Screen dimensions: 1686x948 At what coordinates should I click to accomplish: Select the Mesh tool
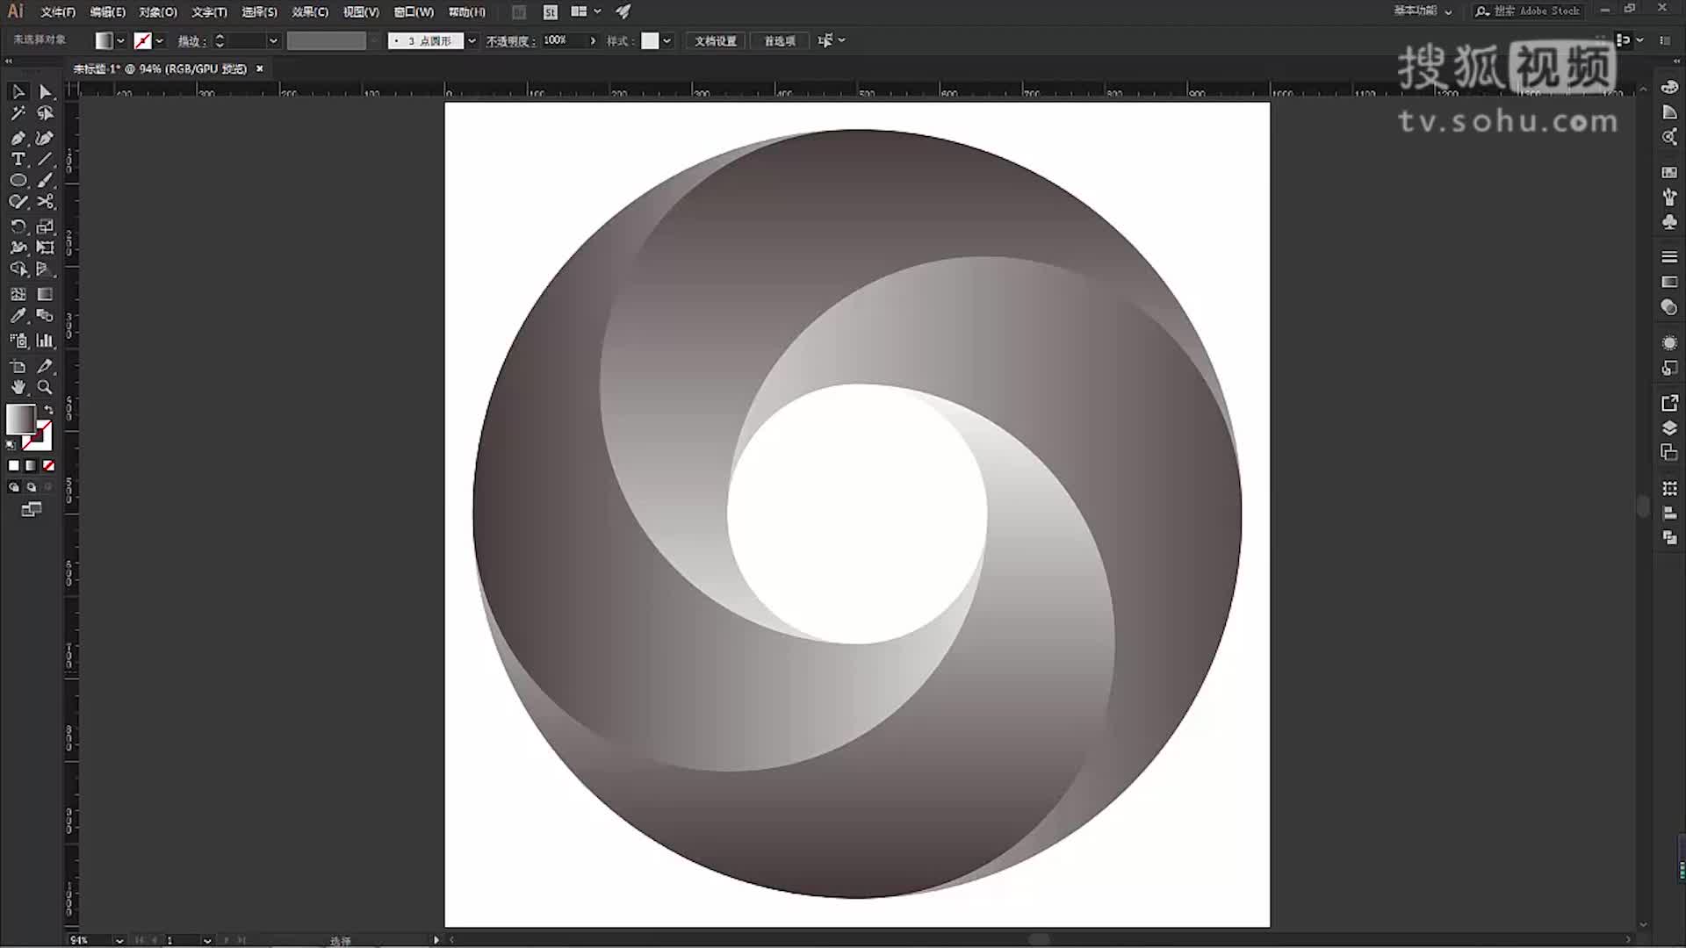point(18,294)
